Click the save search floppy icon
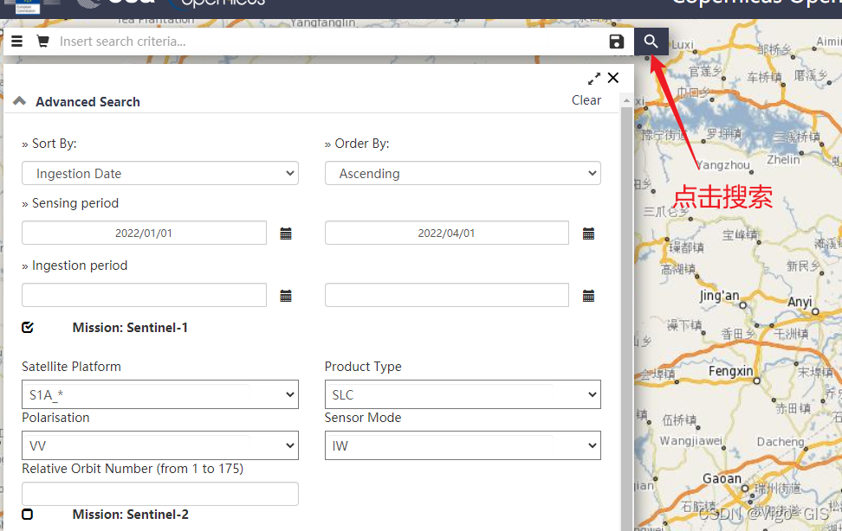This screenshot has width=842, height=531. click(617, 42)
